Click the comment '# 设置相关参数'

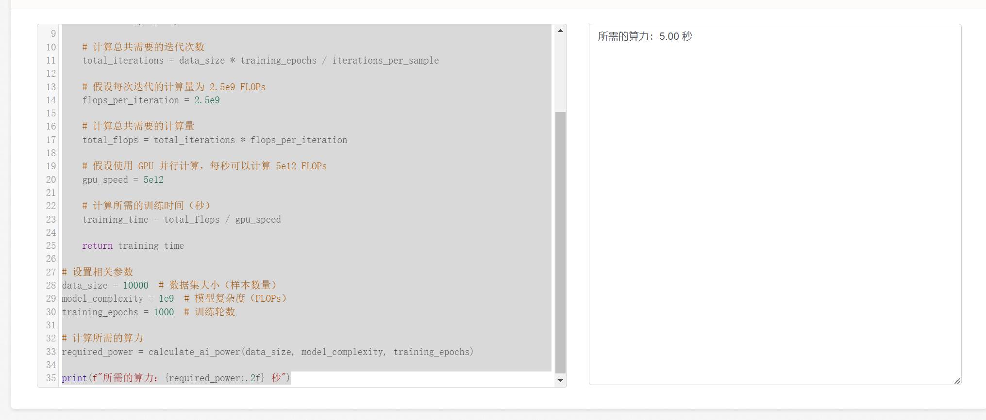coord(97,272)
